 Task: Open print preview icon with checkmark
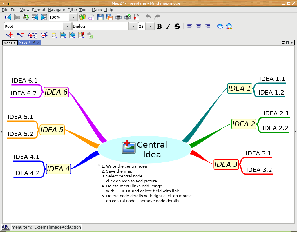click(128, 17)
